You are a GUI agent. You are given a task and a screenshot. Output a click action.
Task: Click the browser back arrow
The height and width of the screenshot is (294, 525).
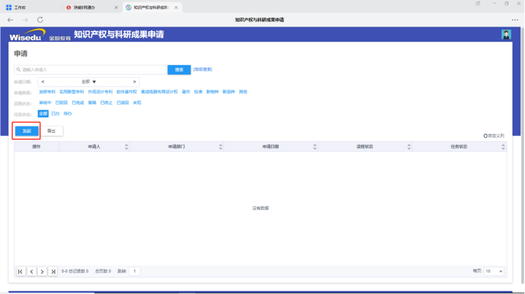click(x=10, y=20)
